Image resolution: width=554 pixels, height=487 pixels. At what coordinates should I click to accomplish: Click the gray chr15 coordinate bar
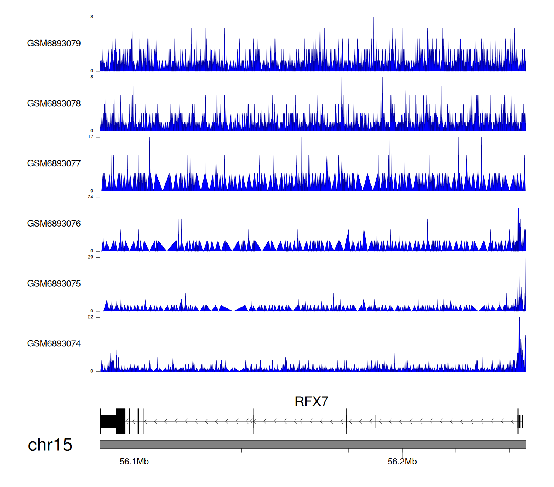312,444
